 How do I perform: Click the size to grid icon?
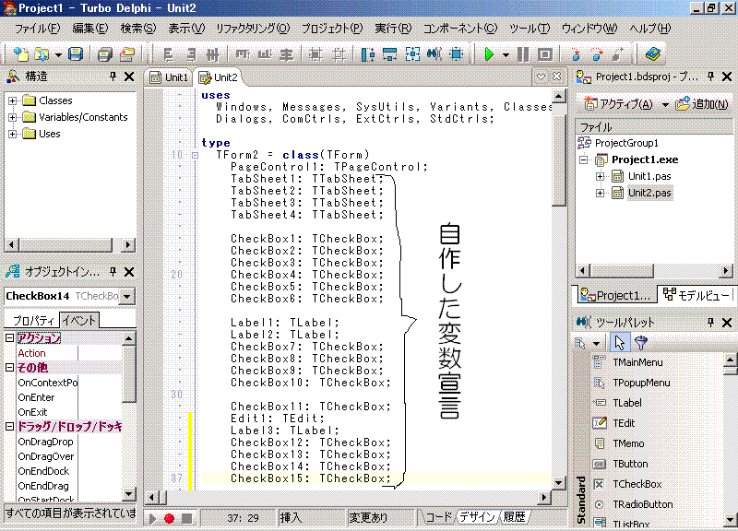[x=412, y=54]
